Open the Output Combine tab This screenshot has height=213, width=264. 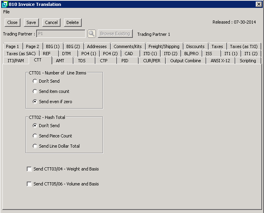click(185, 61)
